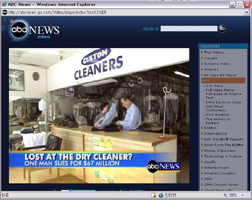Open the address bar dropdown arrow
The image size is (252, 200).
[x=246, y=12]
